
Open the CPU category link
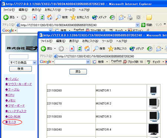click(x=10, y=95)
